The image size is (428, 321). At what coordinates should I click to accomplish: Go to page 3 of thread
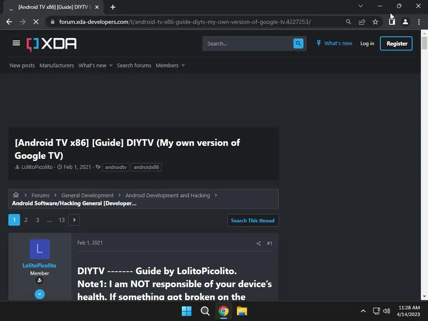[38, 220]
